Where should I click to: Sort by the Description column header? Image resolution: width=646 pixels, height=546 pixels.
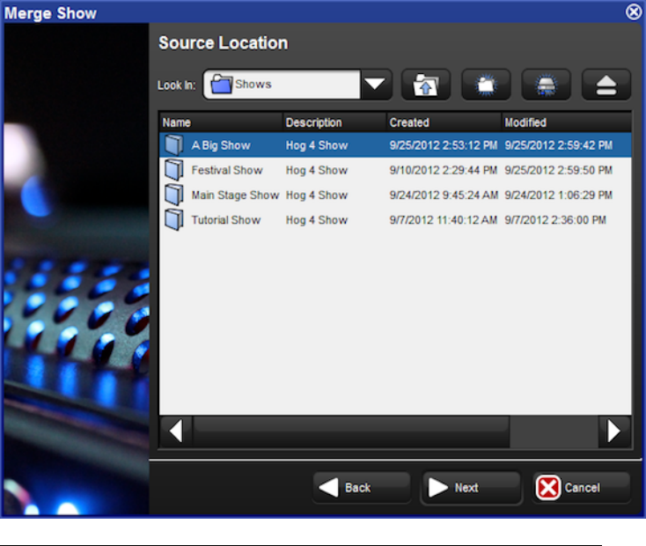point(334,122)
